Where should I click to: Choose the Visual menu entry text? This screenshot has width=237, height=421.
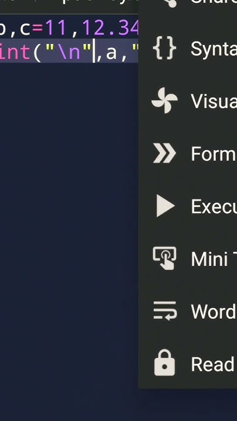tap(214, 101)
